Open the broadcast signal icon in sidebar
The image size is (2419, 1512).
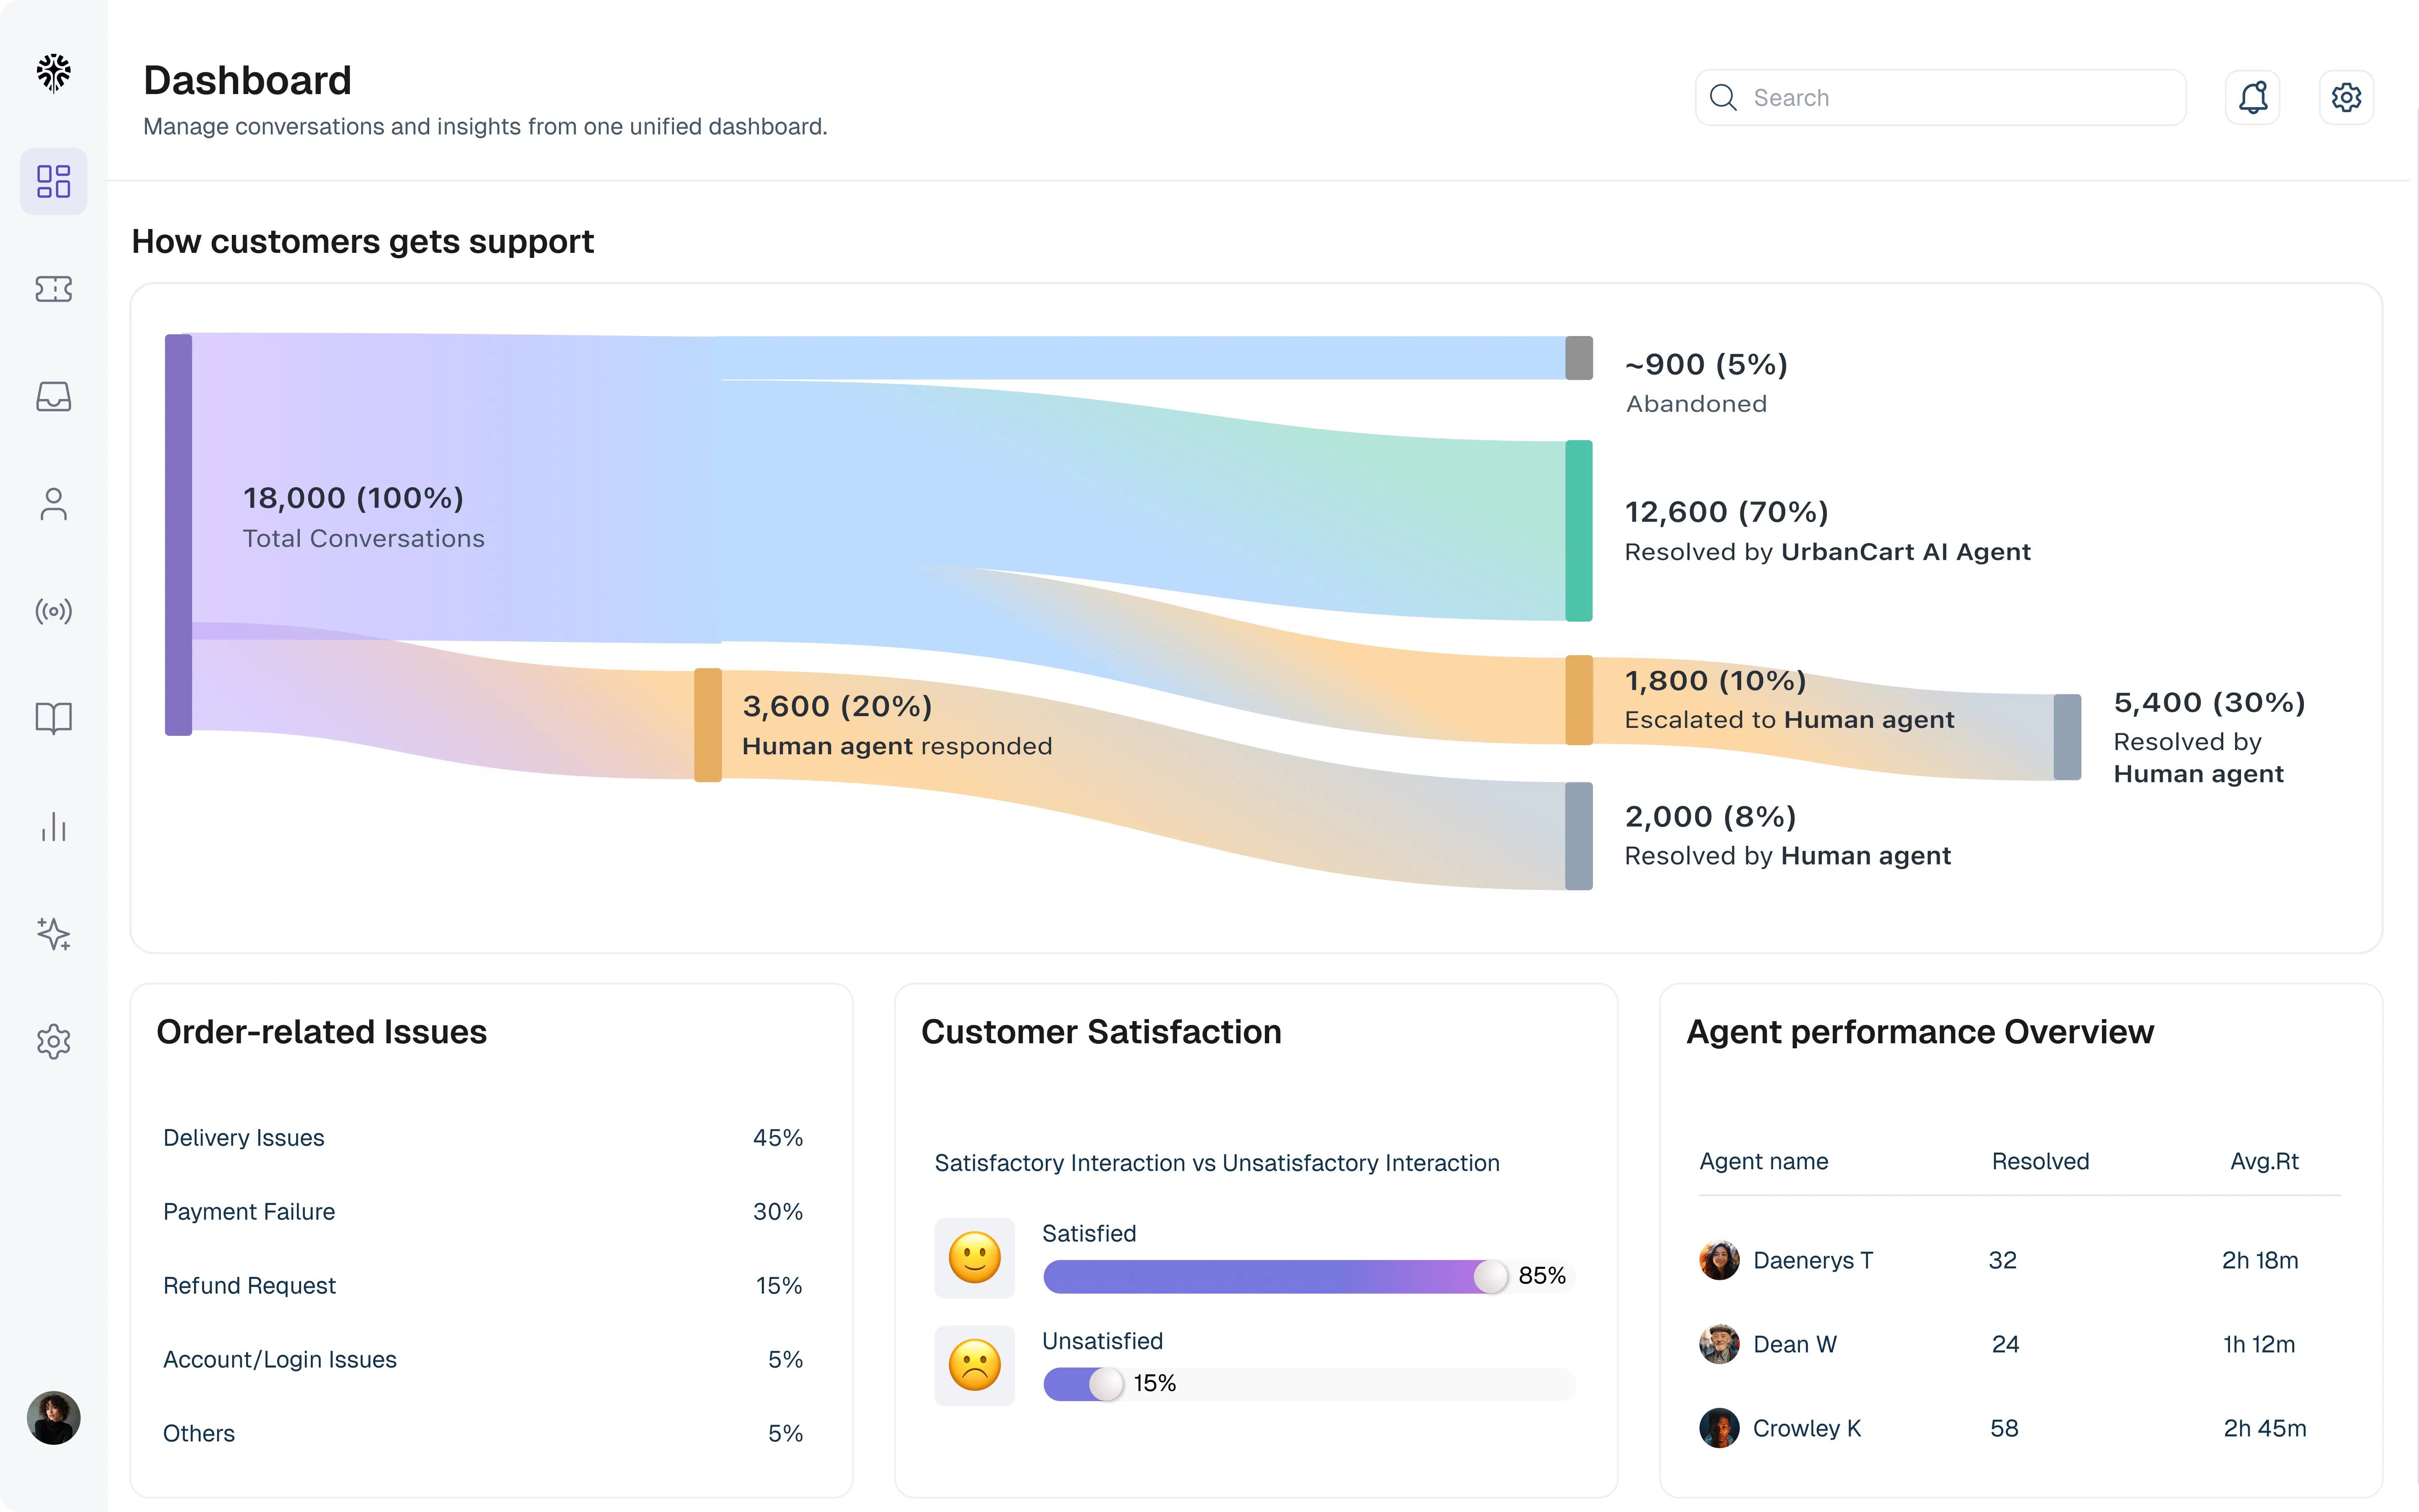54,611
